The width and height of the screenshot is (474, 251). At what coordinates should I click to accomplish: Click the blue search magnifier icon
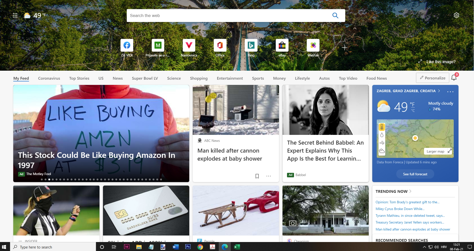[x=335, y=15]
